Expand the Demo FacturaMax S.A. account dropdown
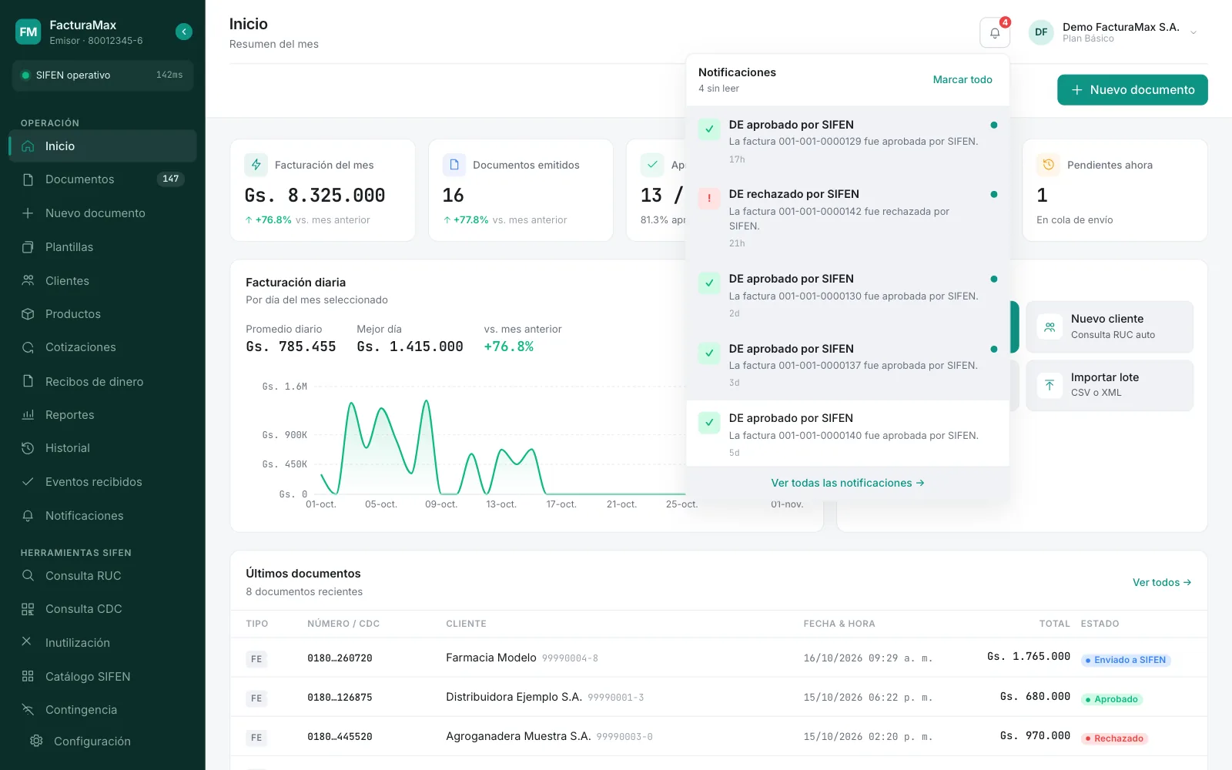 point(1193,32)
